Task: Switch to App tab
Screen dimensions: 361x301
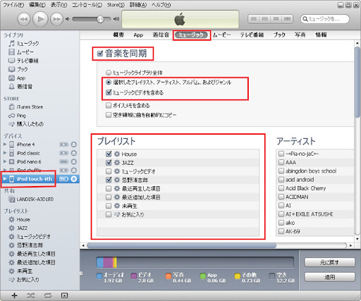Action: [138, 35]
